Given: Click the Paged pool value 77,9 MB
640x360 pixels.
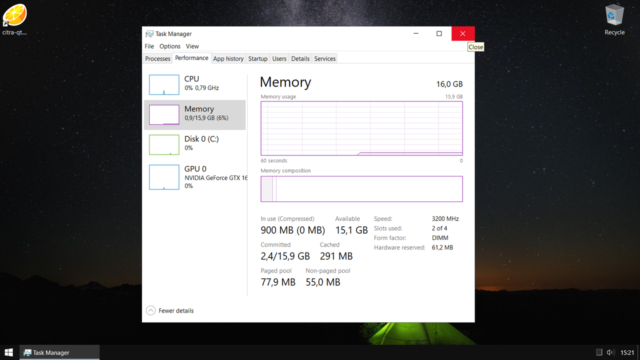Looking at the screenshot, I should pos(278,282).
